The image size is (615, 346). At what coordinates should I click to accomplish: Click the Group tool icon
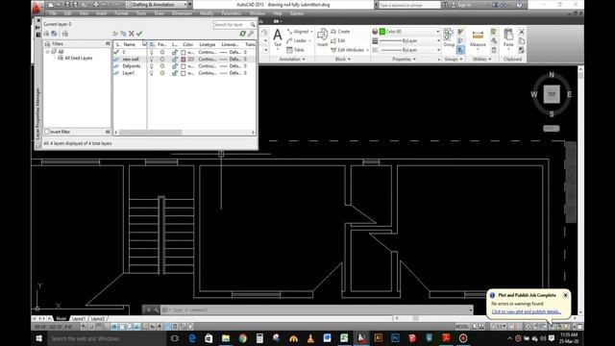coord(449,37)
